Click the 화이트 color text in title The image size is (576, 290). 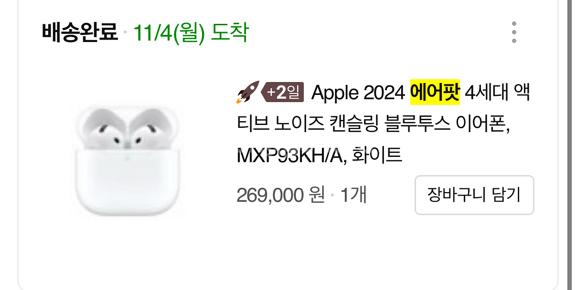pos(377,155)
